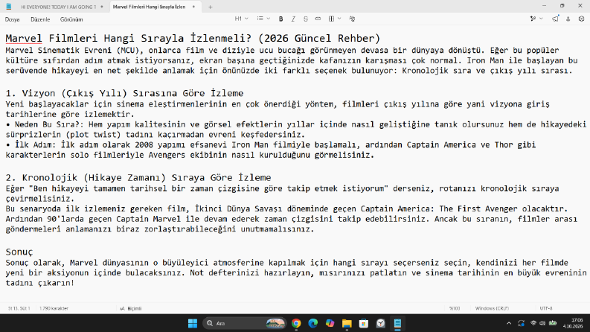
Task: Insert a hyperlink with the link icon
Action: coord(318,19)
